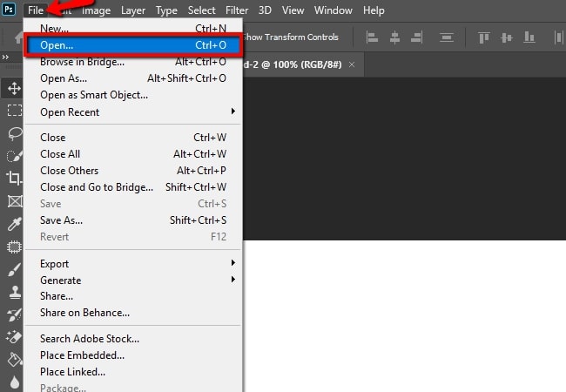
Task: Select the Clone Stamp tool
Action: (x=15, y=293)
